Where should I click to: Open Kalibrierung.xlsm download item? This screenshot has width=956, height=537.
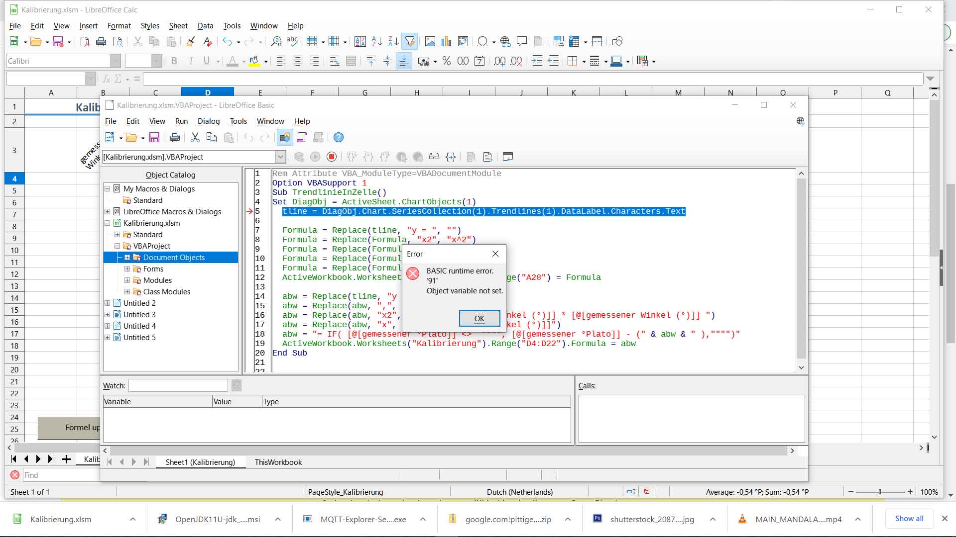tap(61, 519)
